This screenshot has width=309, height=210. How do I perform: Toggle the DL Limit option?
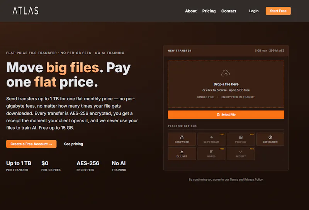coord(182,154)
